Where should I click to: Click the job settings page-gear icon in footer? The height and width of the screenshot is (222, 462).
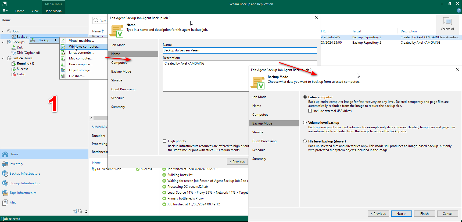[x=81, y=212]
